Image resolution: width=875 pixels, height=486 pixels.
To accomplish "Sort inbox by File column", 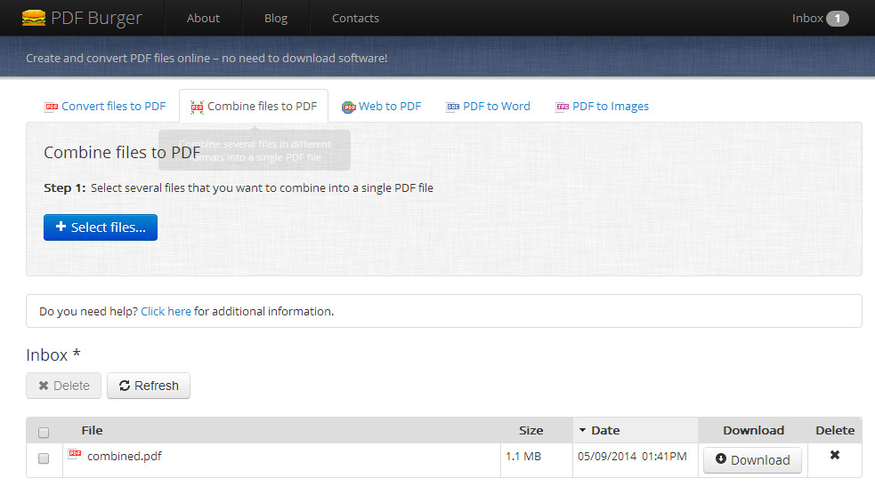I will tap(92, 430).
